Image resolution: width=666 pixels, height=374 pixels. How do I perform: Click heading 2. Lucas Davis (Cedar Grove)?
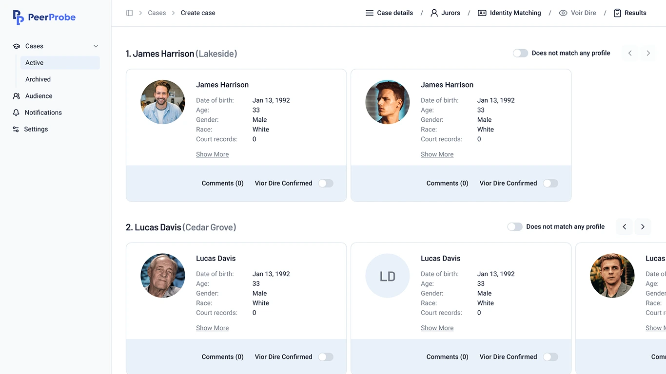pos(181,227)
